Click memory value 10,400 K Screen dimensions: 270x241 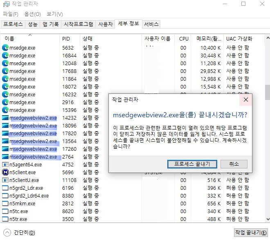click(x=211, y=48)
